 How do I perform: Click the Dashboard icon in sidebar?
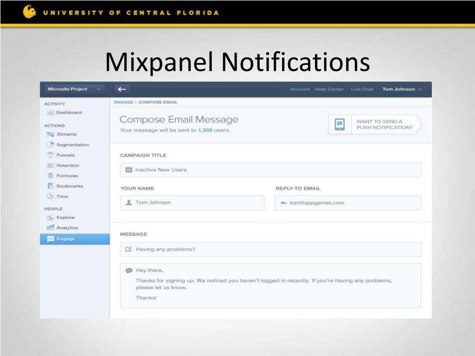click(50, 113)
